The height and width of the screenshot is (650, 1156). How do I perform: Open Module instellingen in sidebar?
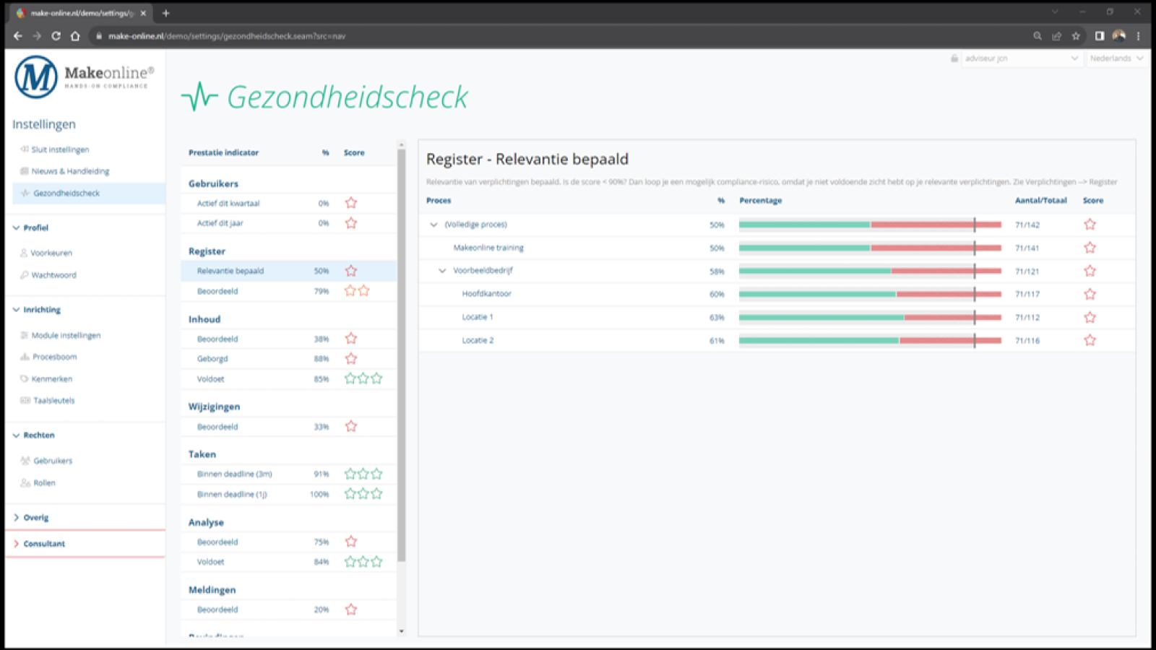click(66, 335)
